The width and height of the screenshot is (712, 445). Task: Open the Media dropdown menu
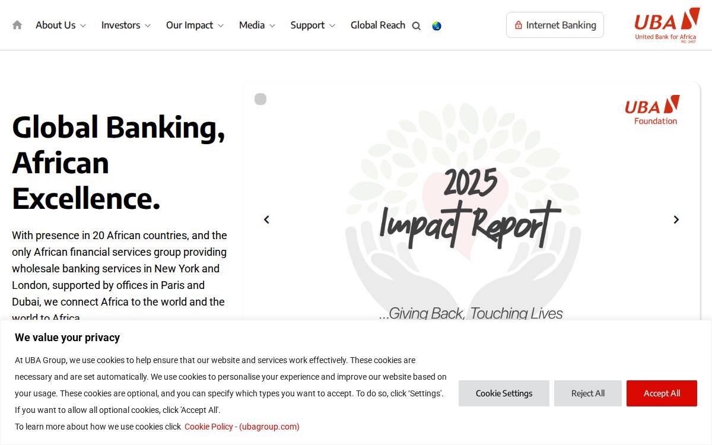(x=257, y=25)
